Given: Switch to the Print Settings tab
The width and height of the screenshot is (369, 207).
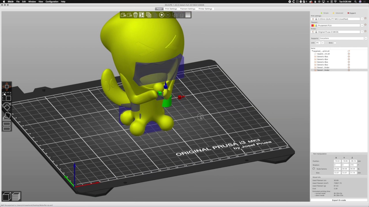Looking at the screenshot, I should pos(171,9).
